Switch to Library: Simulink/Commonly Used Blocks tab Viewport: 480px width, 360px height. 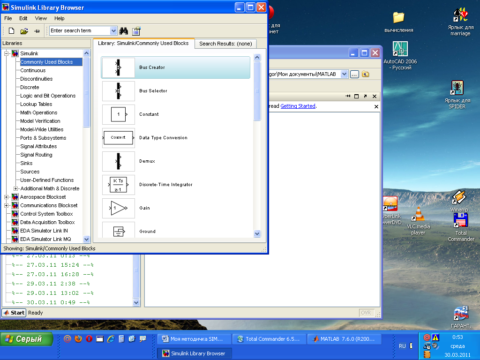(x=143, y=43)
